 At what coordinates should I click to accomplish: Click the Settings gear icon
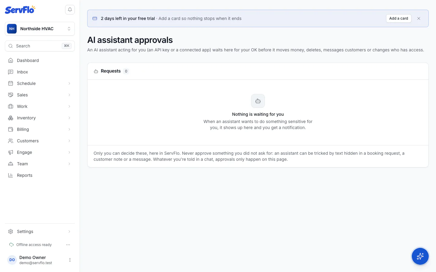pyautogui.click(x=11, y=232)
